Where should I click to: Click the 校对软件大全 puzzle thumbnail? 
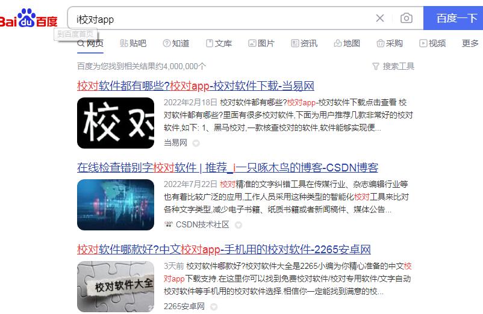click(x=116, y=286)
